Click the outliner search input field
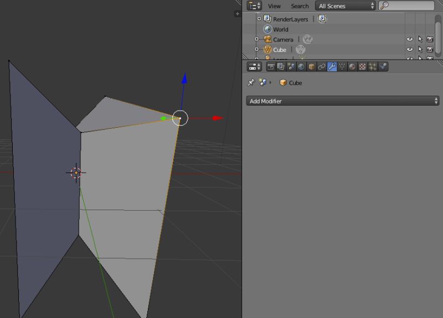Image resolution: width=443 pixels, height=318 pixels. pos(406,6)
